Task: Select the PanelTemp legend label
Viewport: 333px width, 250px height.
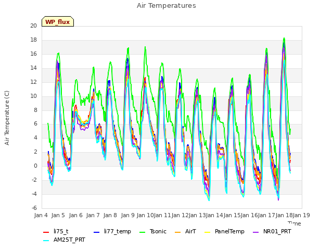Action: [x=229, y=231]
